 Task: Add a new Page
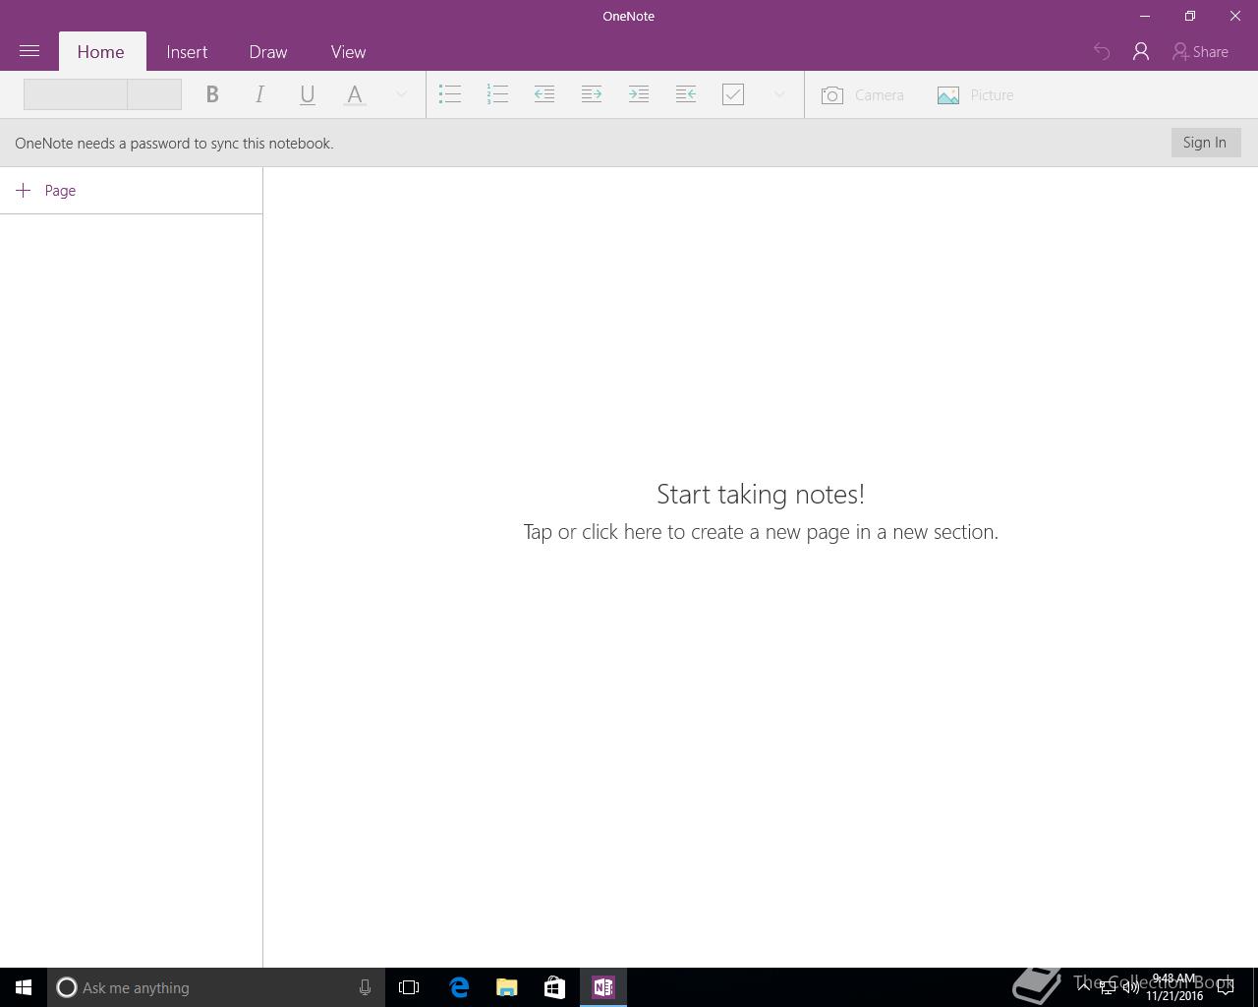point(46,191)
